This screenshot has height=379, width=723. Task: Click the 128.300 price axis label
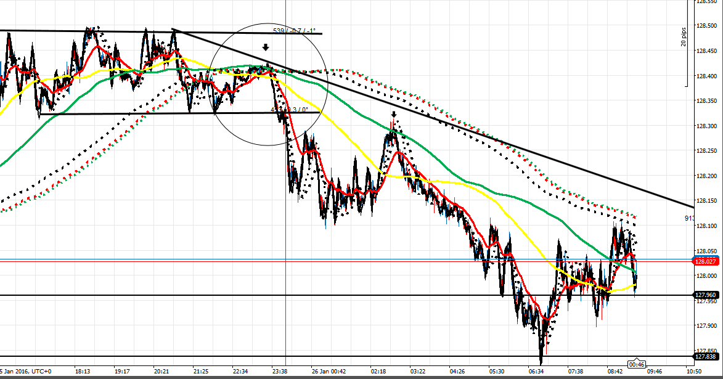(x=706, y=126)
